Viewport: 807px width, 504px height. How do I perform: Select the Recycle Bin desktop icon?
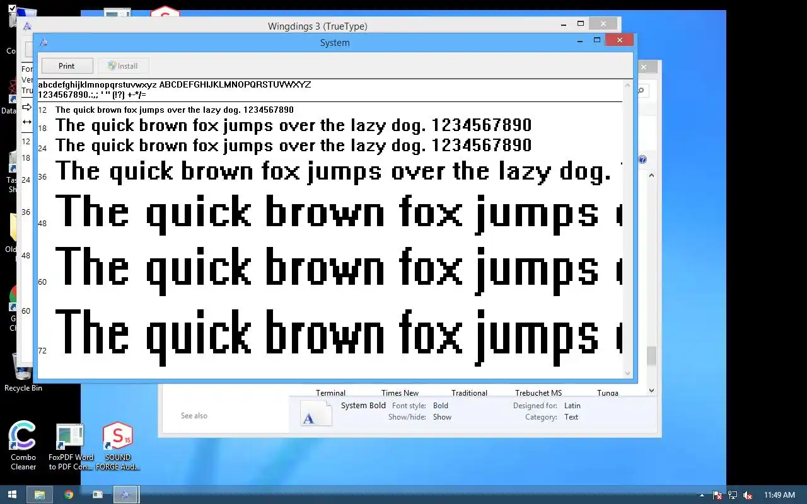pos(23,372)
